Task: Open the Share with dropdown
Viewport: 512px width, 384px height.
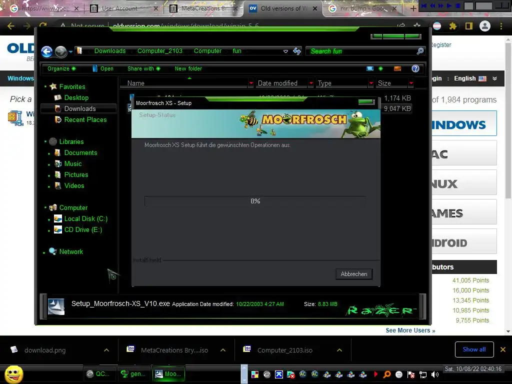Action: pos(143,68)
